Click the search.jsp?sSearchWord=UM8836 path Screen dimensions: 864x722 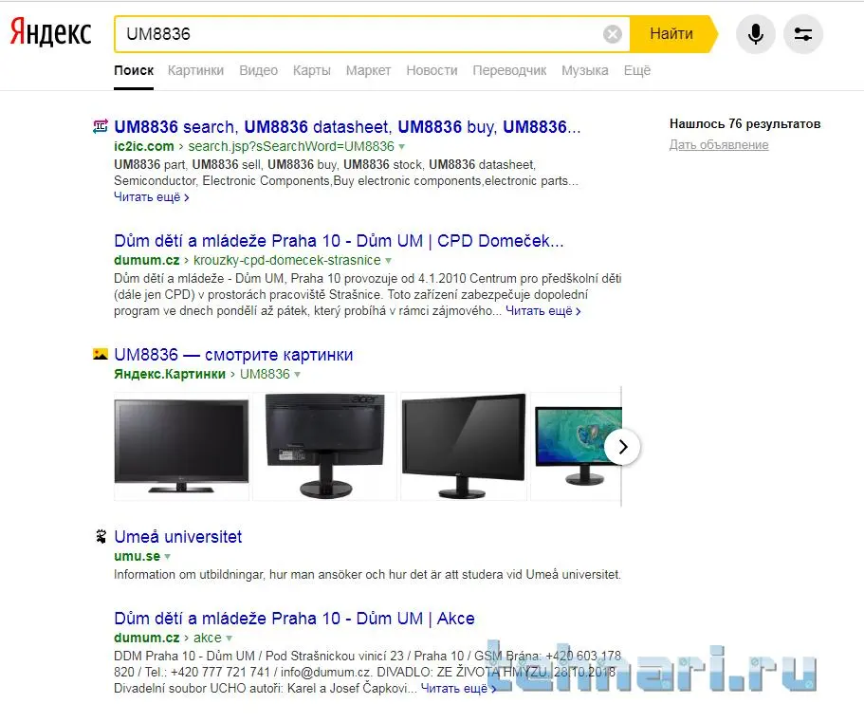tap(291, 146)
